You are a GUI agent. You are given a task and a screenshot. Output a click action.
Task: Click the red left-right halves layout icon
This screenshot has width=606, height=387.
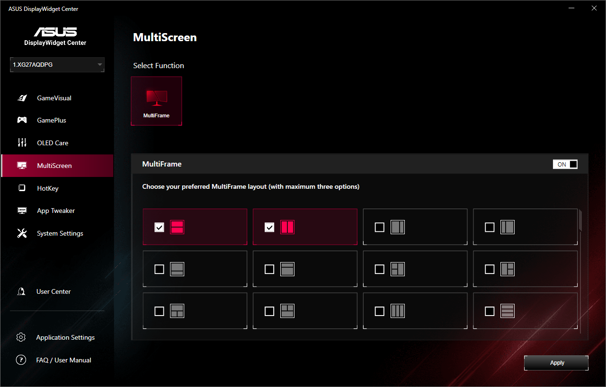point(287,227)
